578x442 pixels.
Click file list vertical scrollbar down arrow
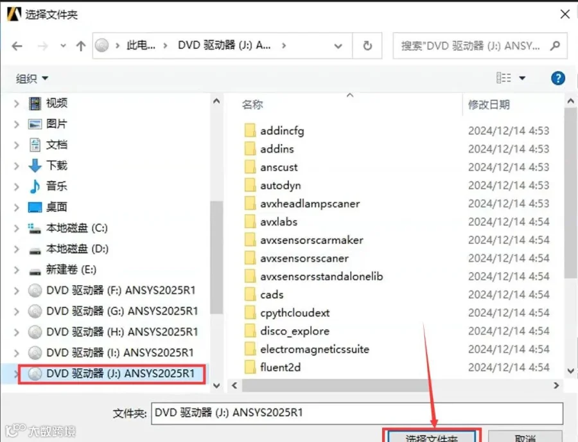(x=571, y=371)
